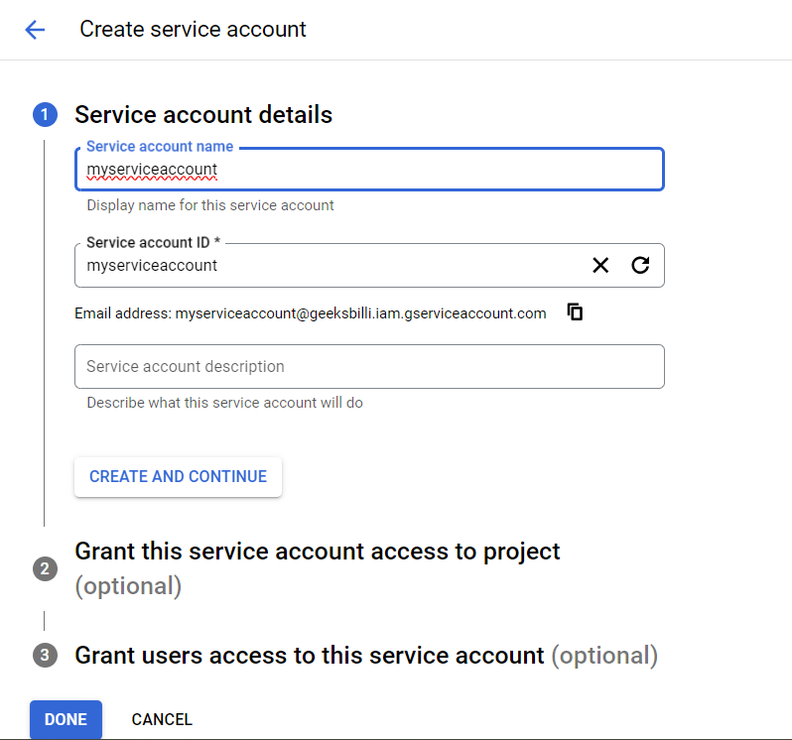Cancel service account creation
792x740 pixels.
[162, 719]
